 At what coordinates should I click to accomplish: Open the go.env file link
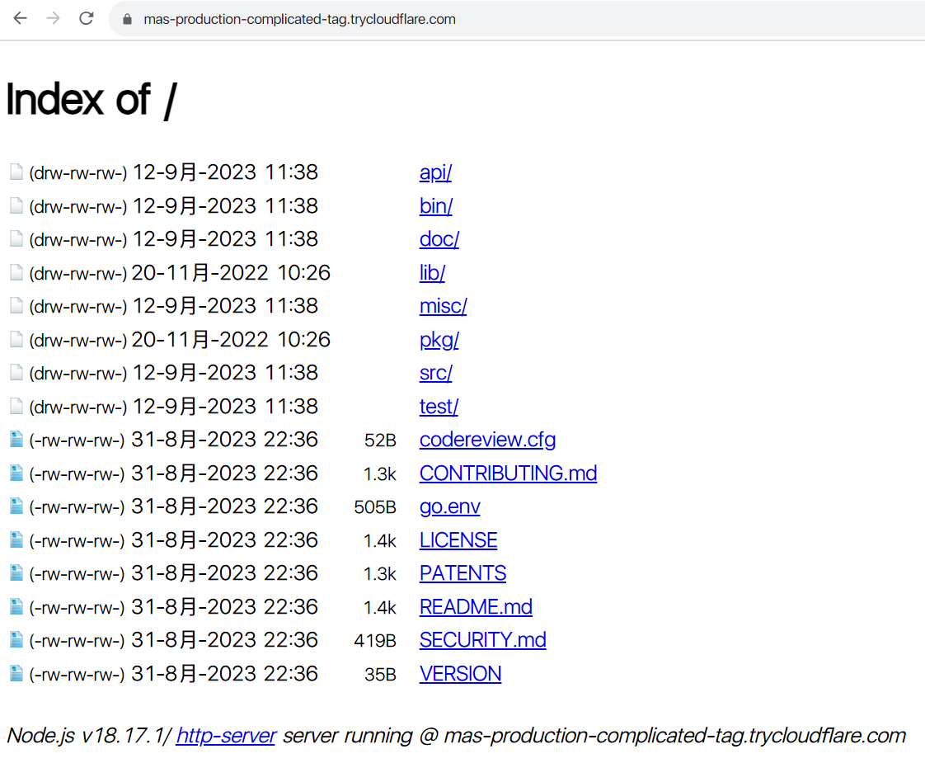[449, 506]
